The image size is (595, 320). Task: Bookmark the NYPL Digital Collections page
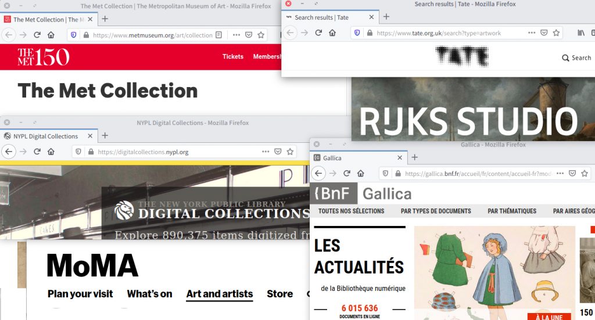tap(290, 152)
